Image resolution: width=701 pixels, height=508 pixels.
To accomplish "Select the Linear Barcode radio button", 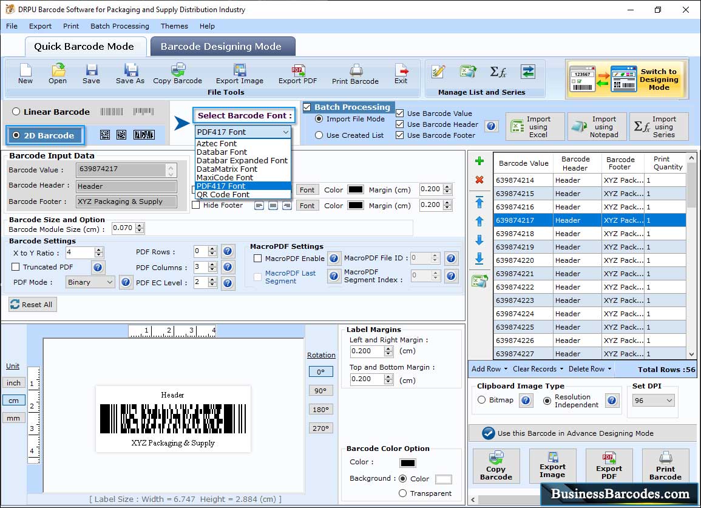I will 16,112.
